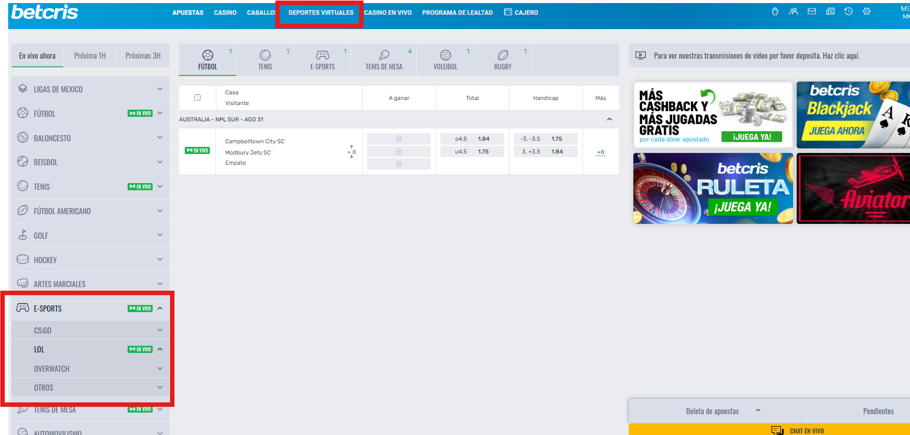Click the match statistics arrows icon for Campbelltown game
The image size is (910, 435).
pos(352,151)
